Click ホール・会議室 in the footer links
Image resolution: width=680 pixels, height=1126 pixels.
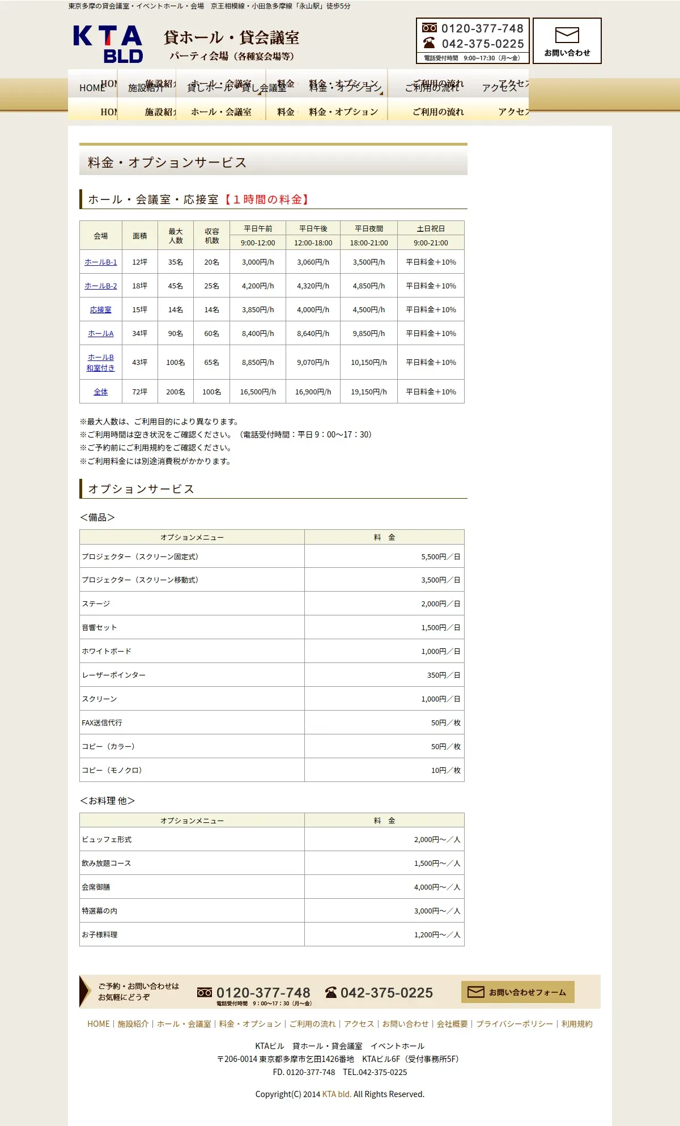click(x=184, y=1023)
